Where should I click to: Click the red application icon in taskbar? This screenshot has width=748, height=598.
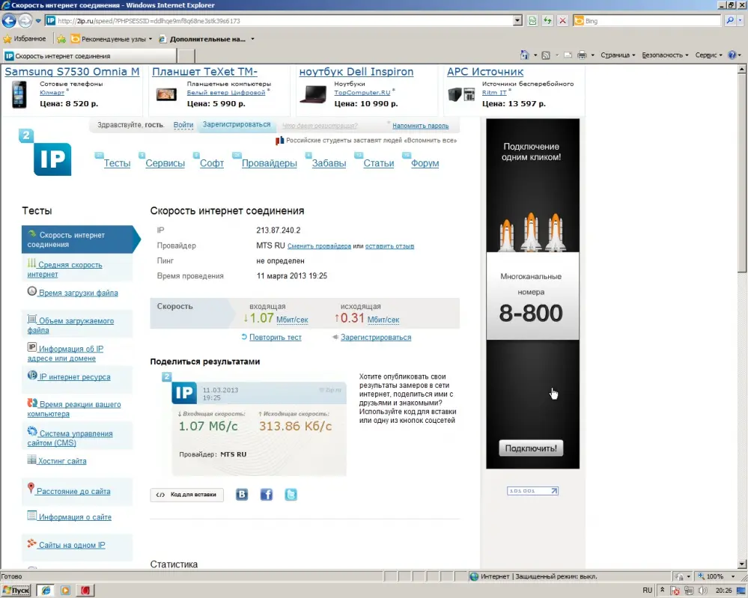[x=85, y=591]
